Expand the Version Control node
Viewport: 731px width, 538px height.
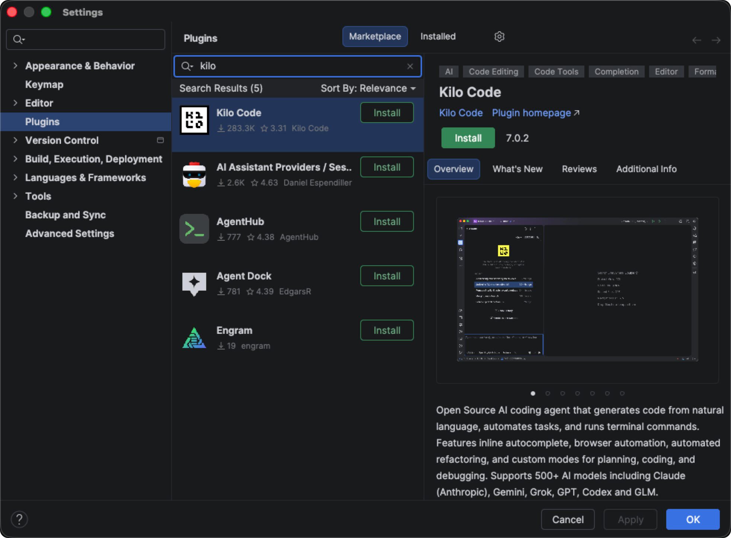[x=15, y=140]
